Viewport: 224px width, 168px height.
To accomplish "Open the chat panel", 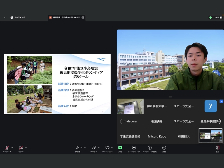I will (94, 148).
